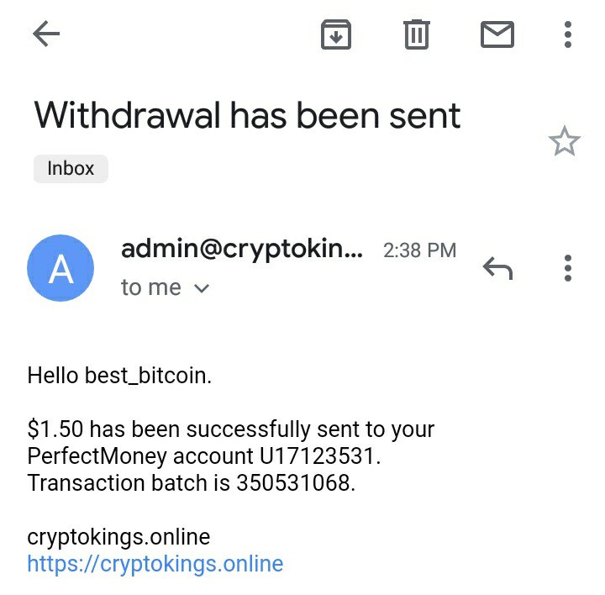Screen dimensions: 605x595
Task: Tap the "to me" recipient text
Action: [151, 287]
